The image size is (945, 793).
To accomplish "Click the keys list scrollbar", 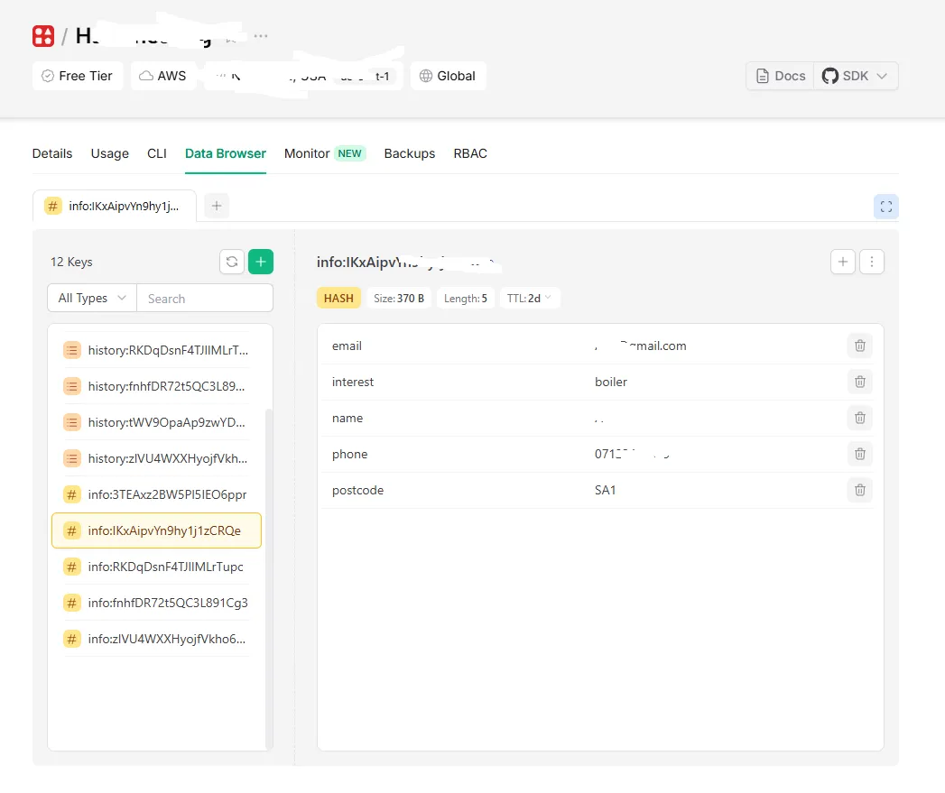I will (269, 578).
